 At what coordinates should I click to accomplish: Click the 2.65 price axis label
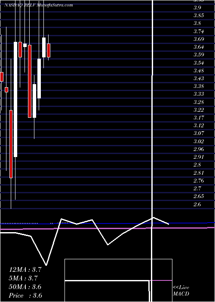[x=199, y=196]
